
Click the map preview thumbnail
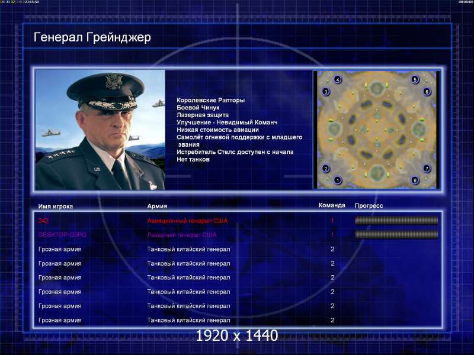[x=376, y=130]
